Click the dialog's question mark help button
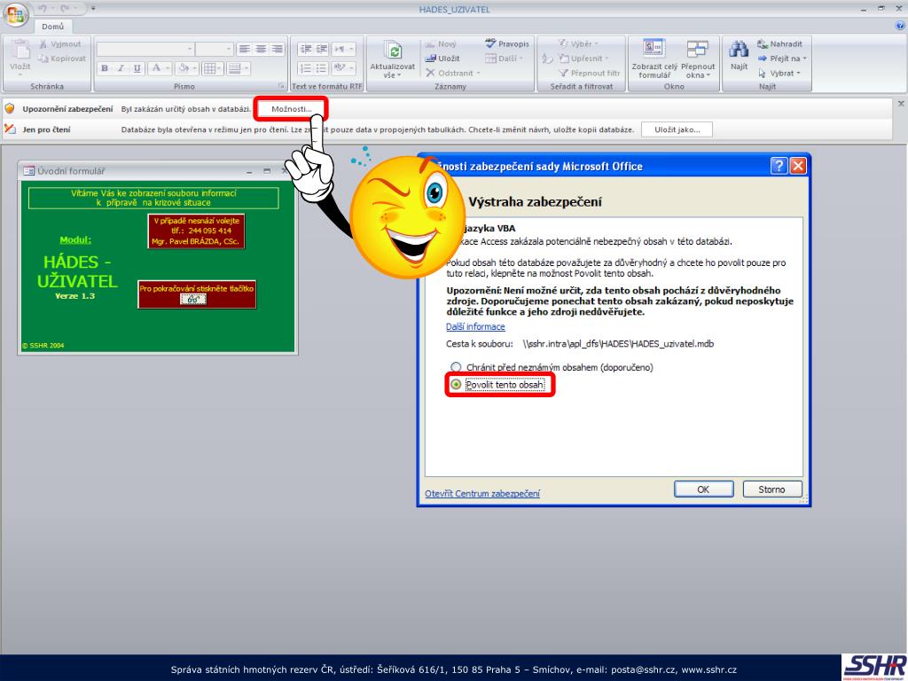Viewport: 908px width, 681px height. coord(779,166)
